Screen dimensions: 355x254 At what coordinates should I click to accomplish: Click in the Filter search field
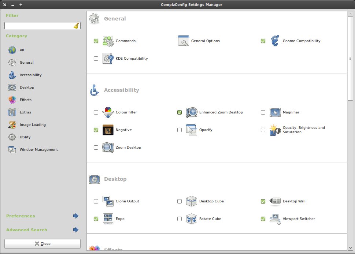pos(38,26)
